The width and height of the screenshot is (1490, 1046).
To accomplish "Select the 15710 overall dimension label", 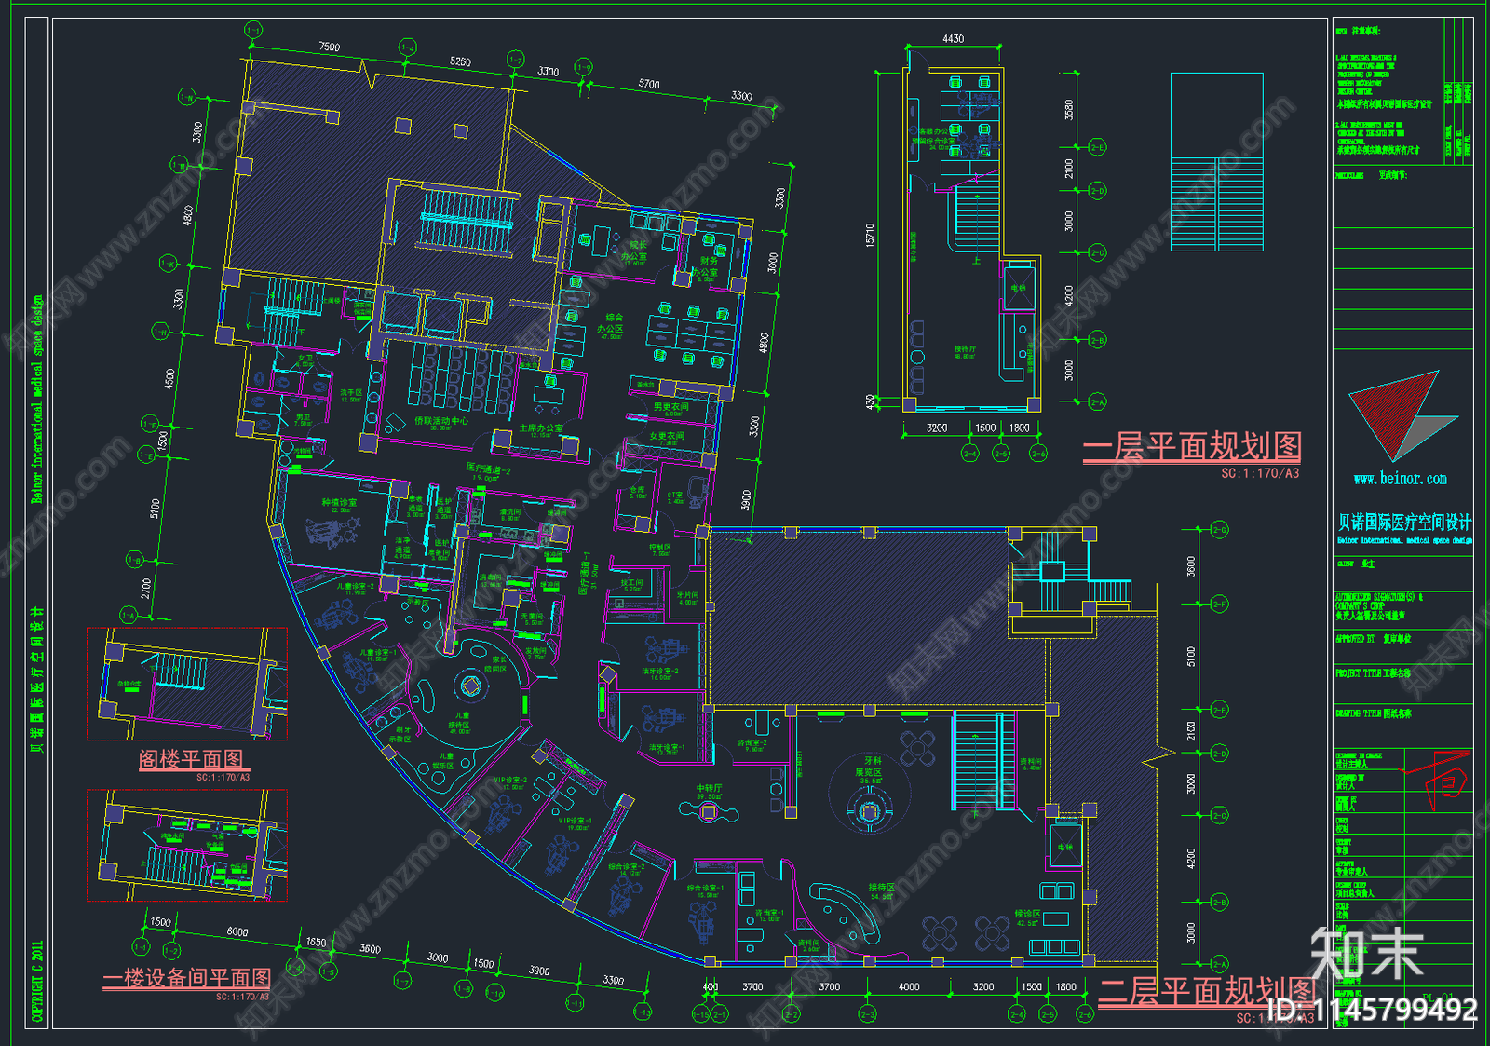I will [x=870, y=235].
